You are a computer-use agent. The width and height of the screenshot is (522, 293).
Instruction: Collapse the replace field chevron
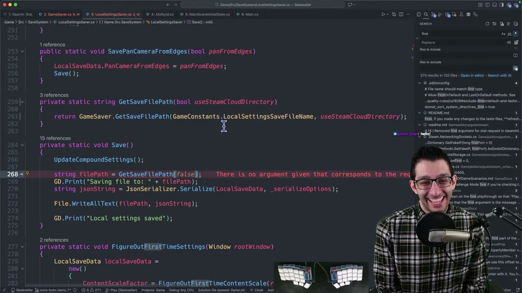417,38
